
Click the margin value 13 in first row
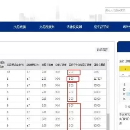coord(8,72)
